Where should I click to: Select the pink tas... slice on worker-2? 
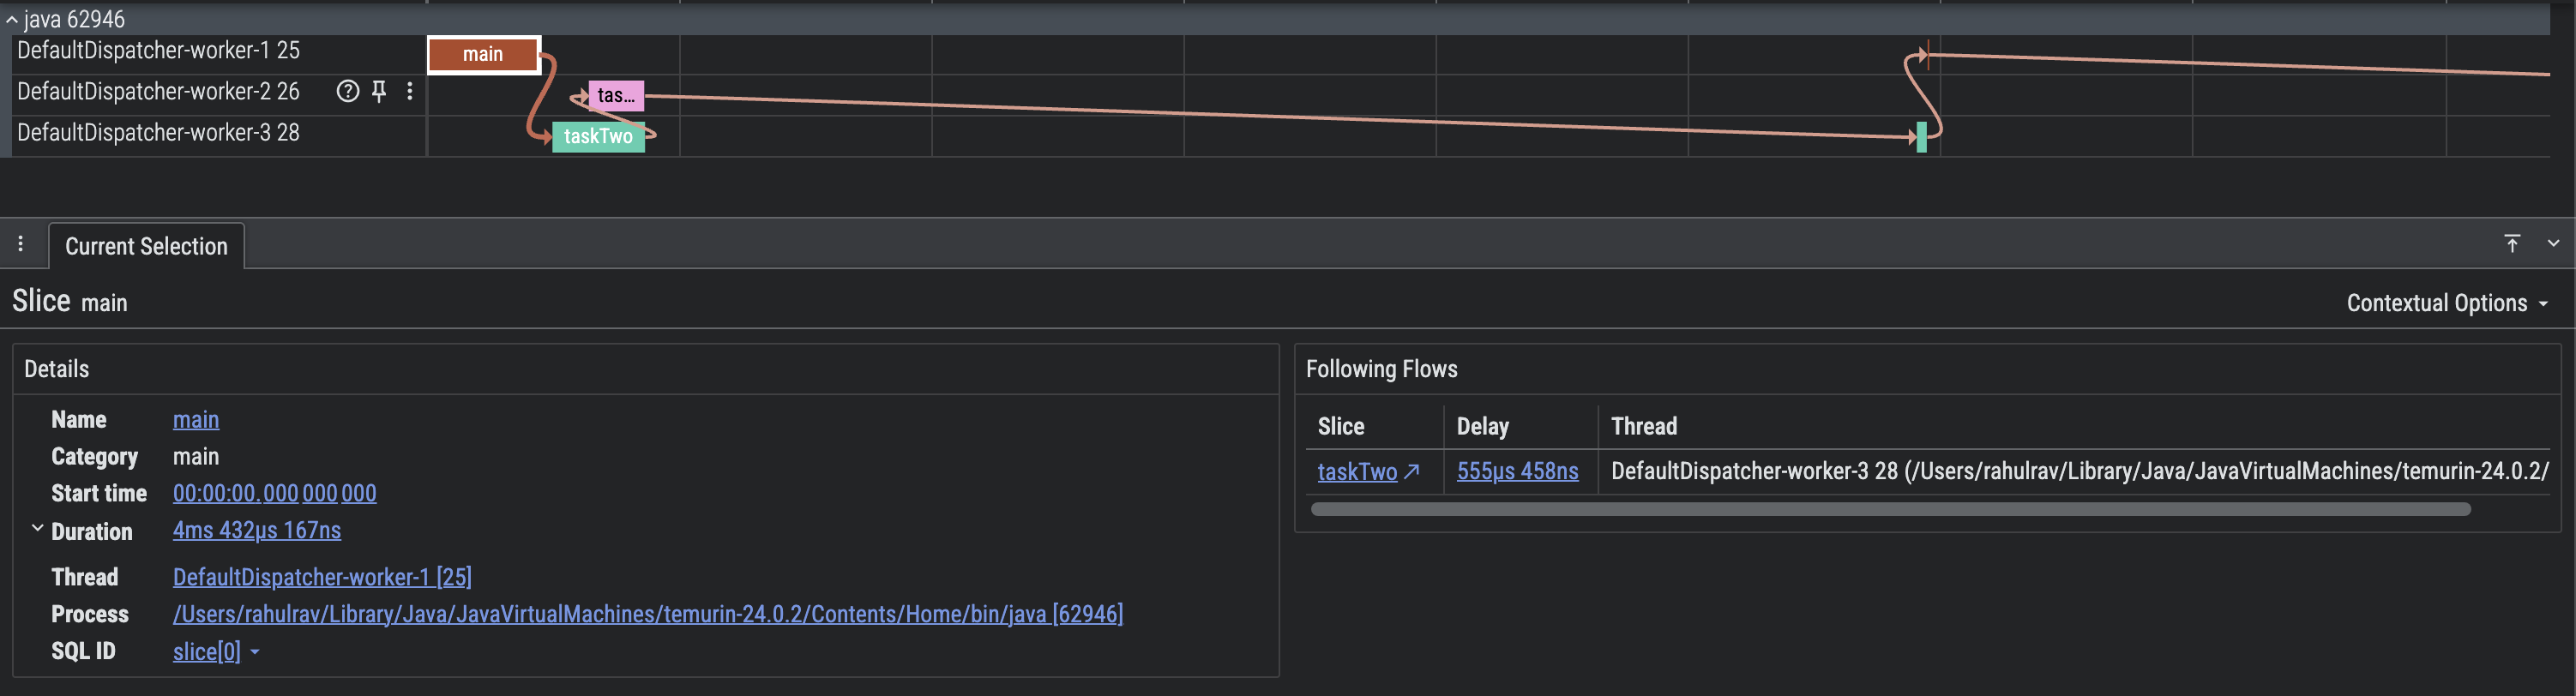[616, 96]
